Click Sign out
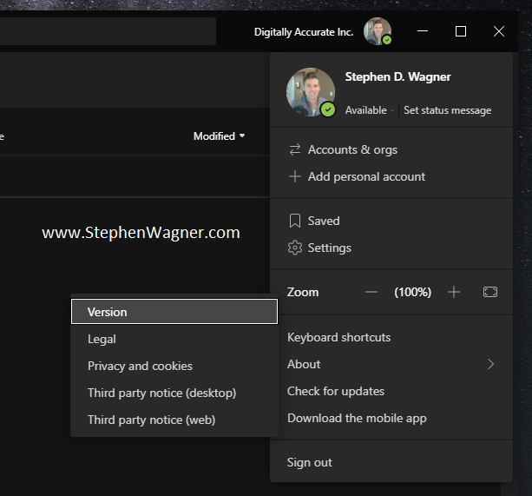The height and width of the screenshot is (496, 532). coord(391,462)
